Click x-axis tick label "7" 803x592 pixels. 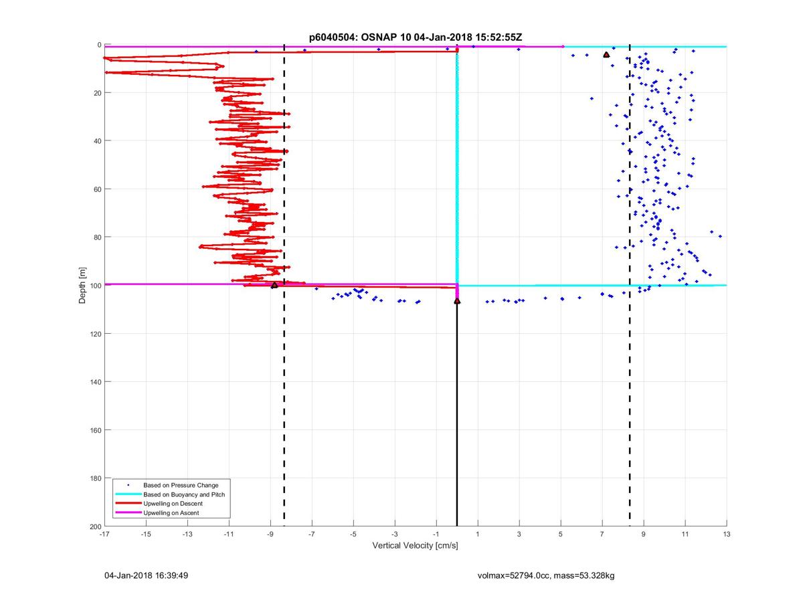(602, 534)
